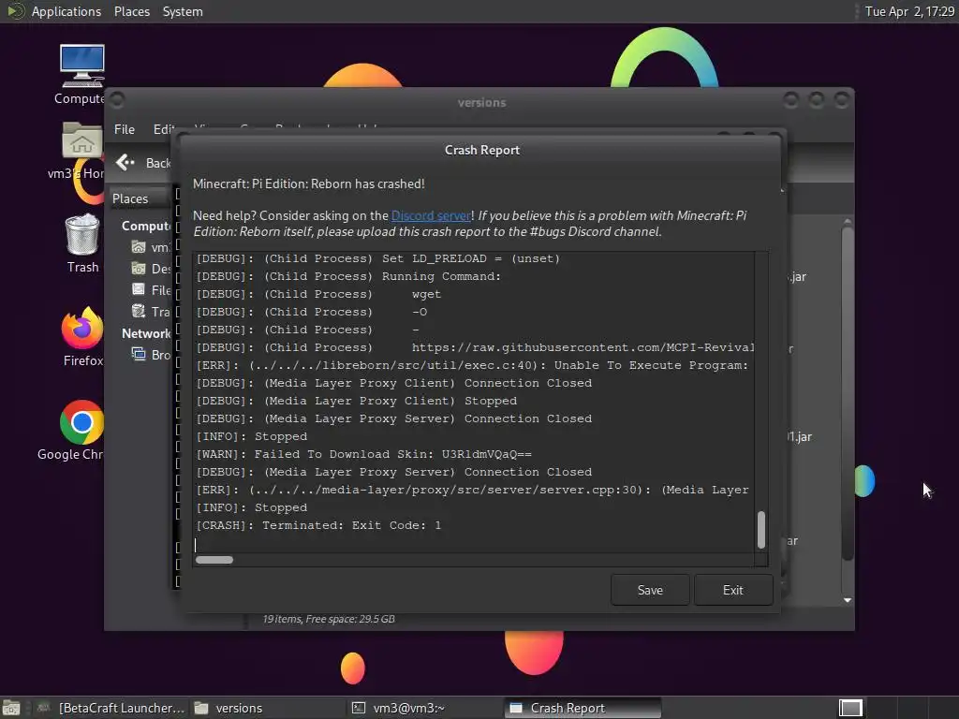This screenshot has height=719, width=959.
Task: Open the Trash desktop icon
Action: pyautogui.click(x=82, y=243)
